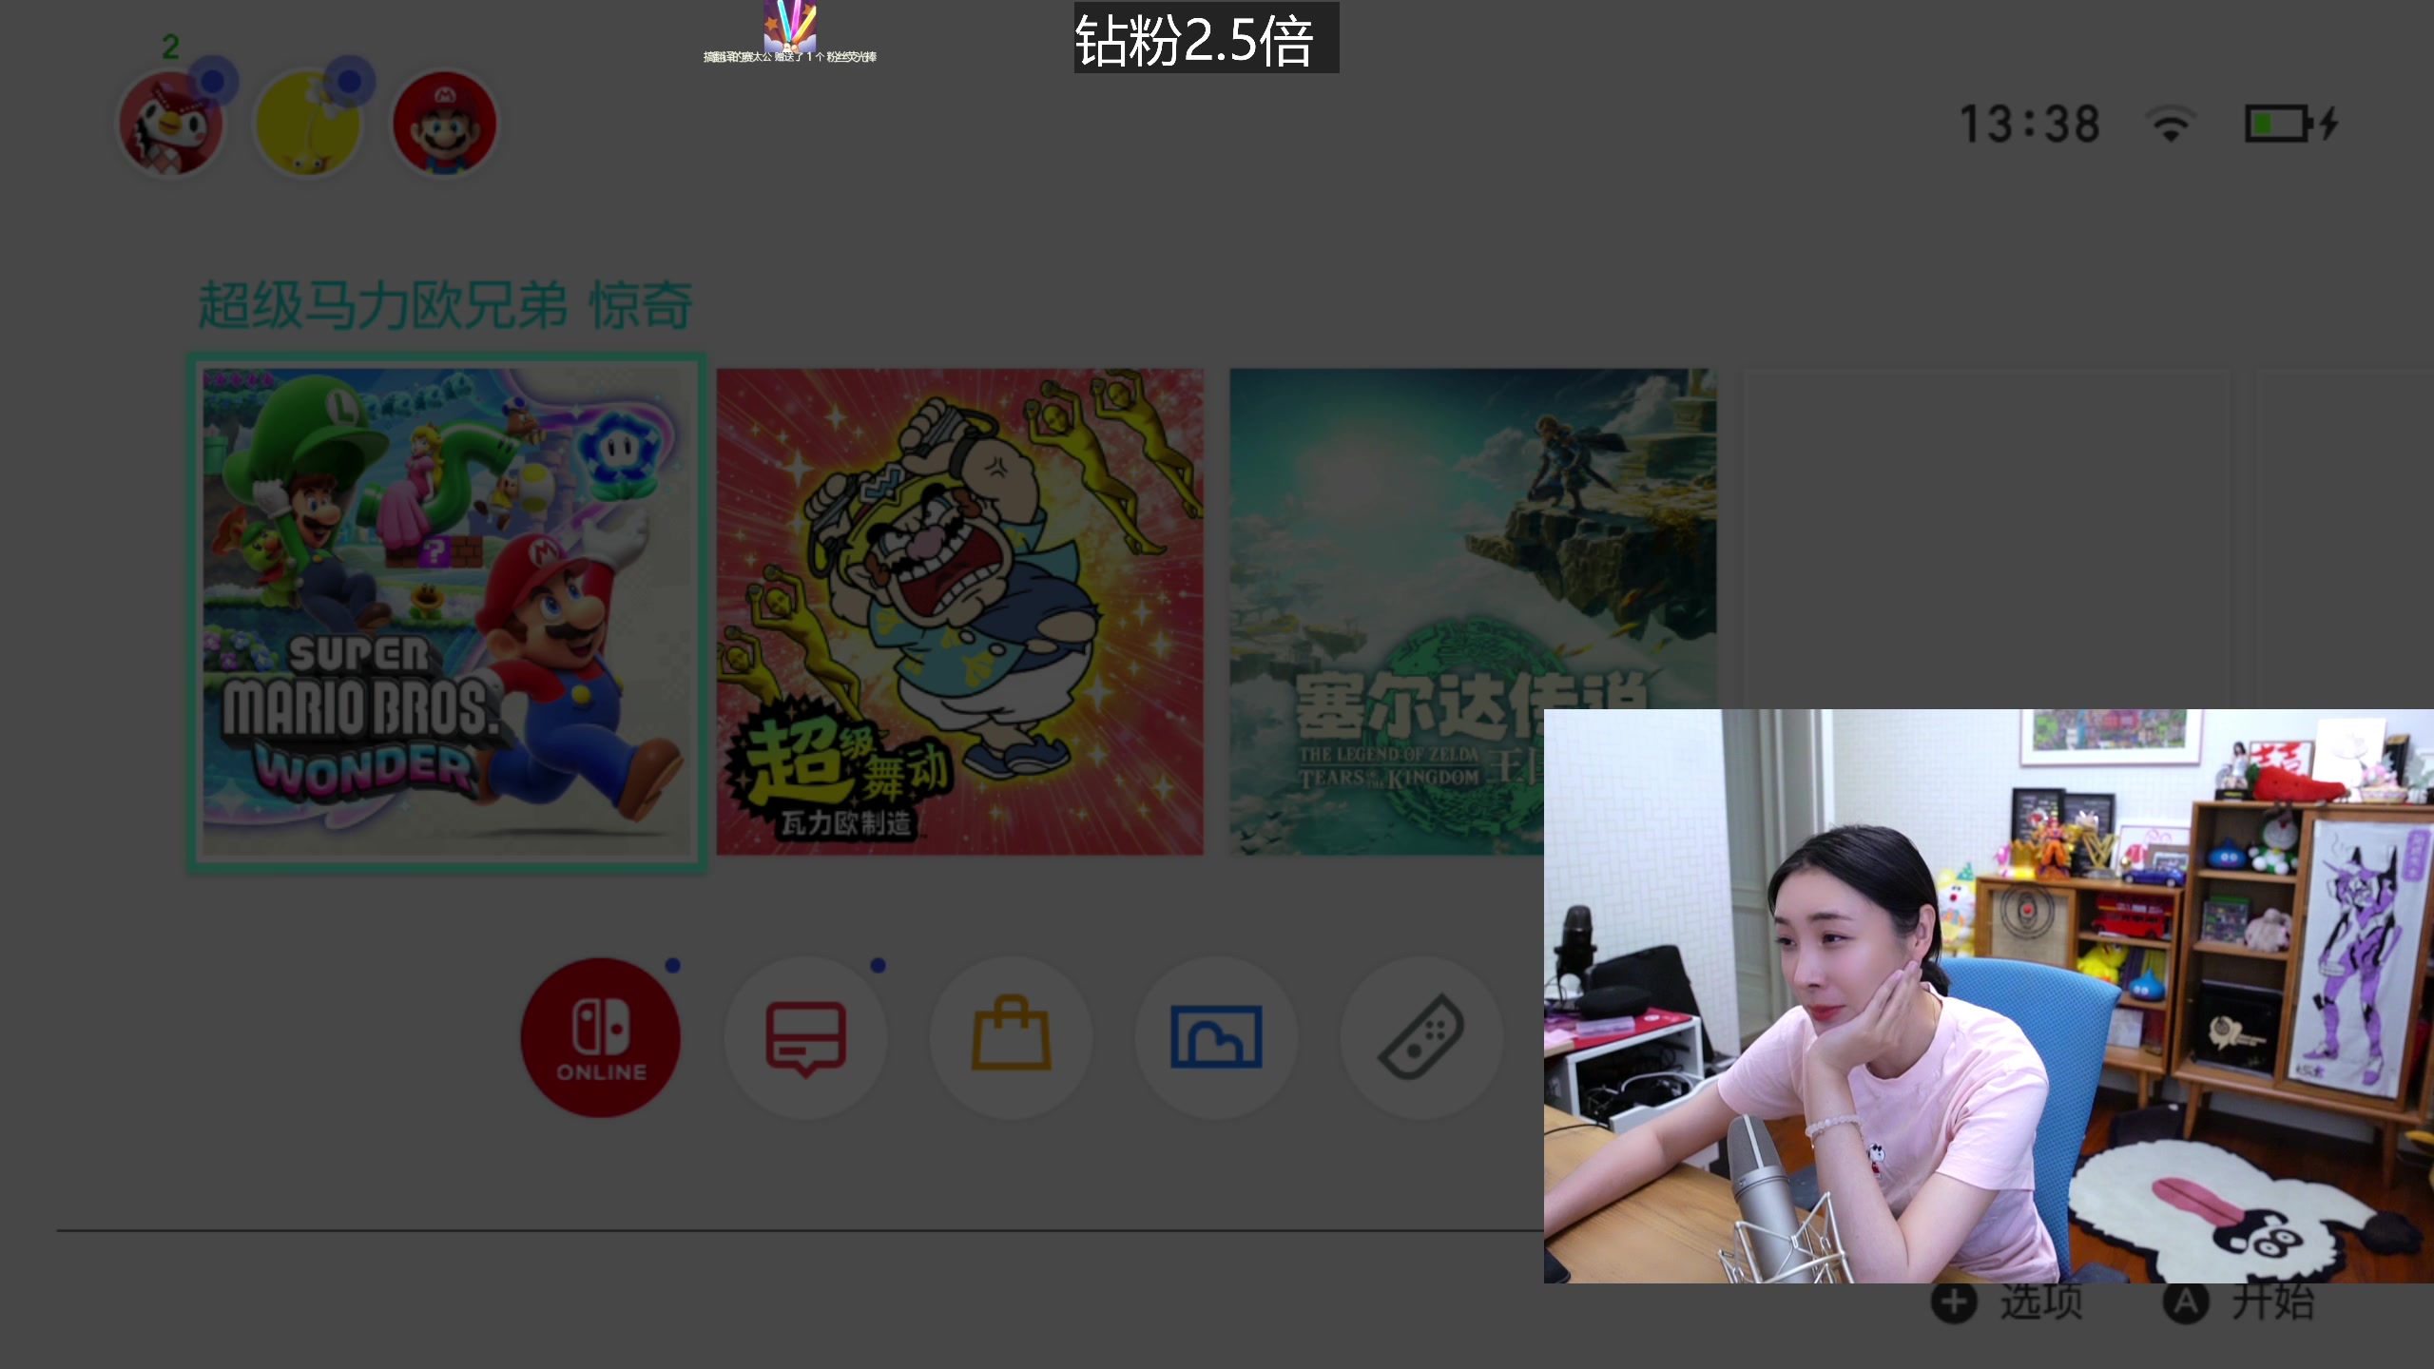This screenshot has width=2434, height=1369.
Task: Open the Album icon
Action: tap(1217, 1037)
